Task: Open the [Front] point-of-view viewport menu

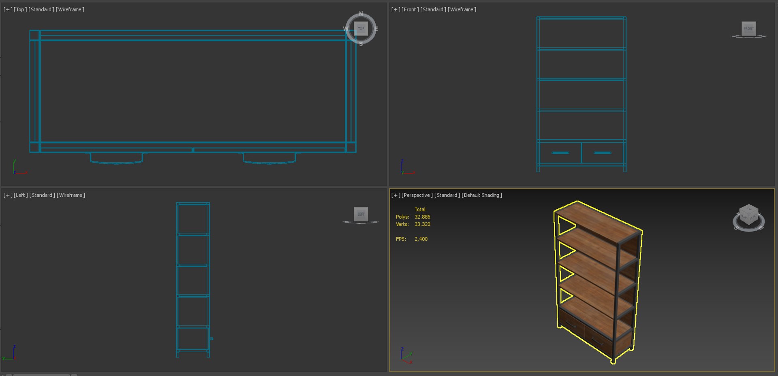Action: [x=410, y=9]
